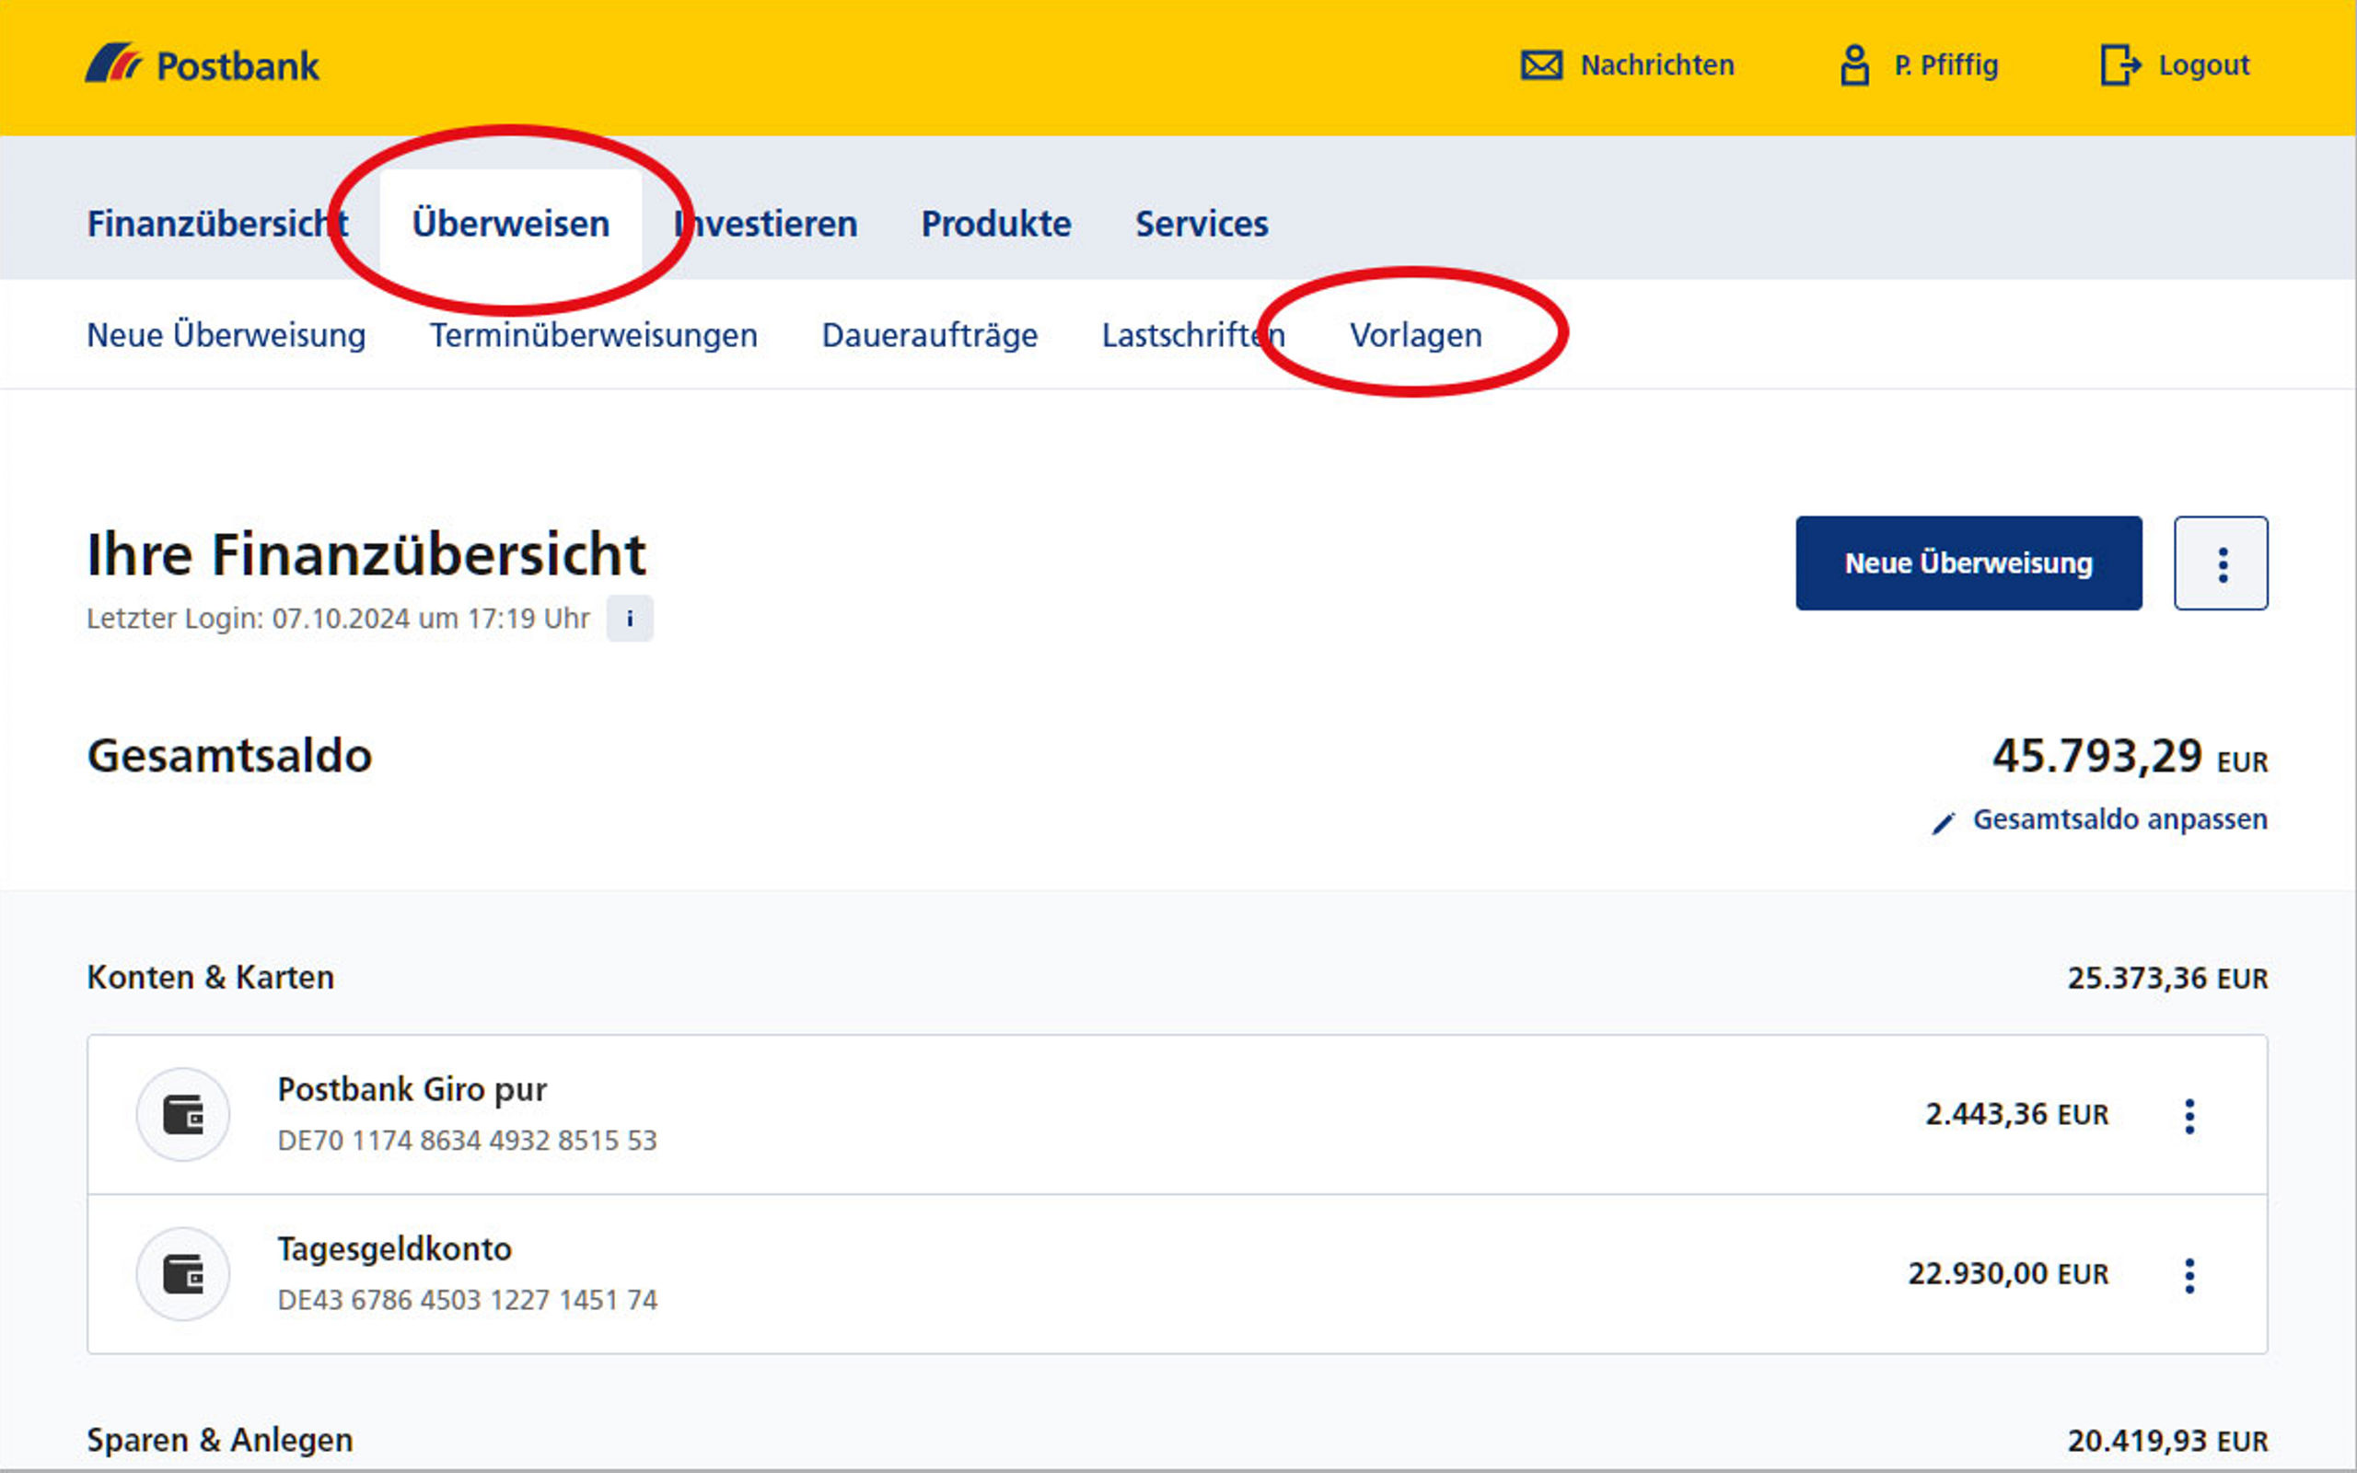This screenshot has width=2357, height=1473.
Task: Open Nachrichten envelope icon
Action: tap(1542, 65)
